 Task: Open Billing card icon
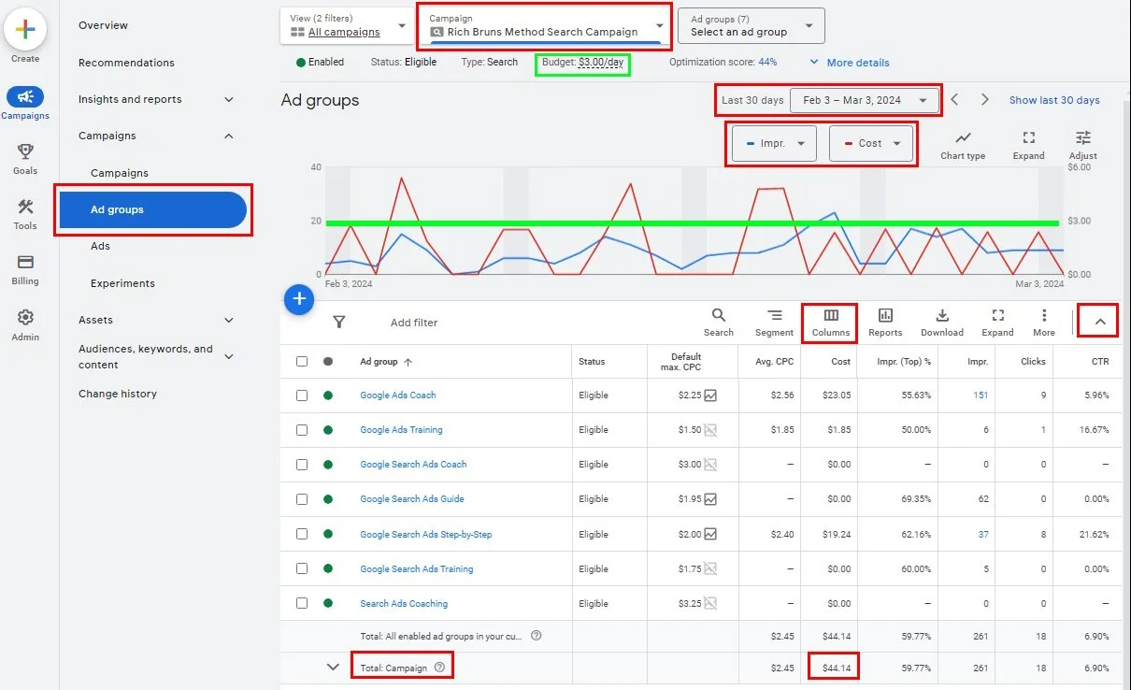pos(25,262)
